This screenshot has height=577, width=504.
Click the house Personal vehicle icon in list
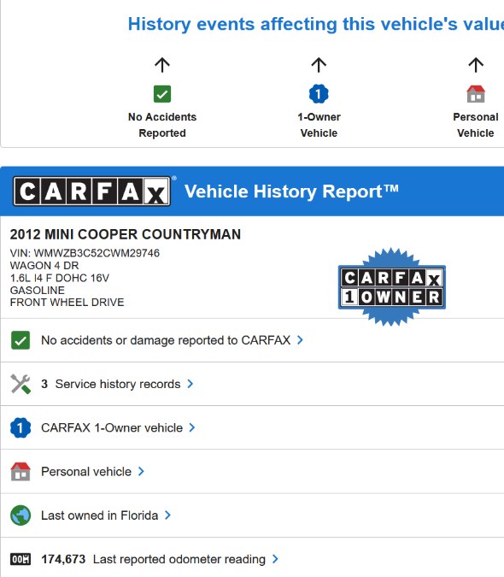pyautogui.click(x=21, y=471)
